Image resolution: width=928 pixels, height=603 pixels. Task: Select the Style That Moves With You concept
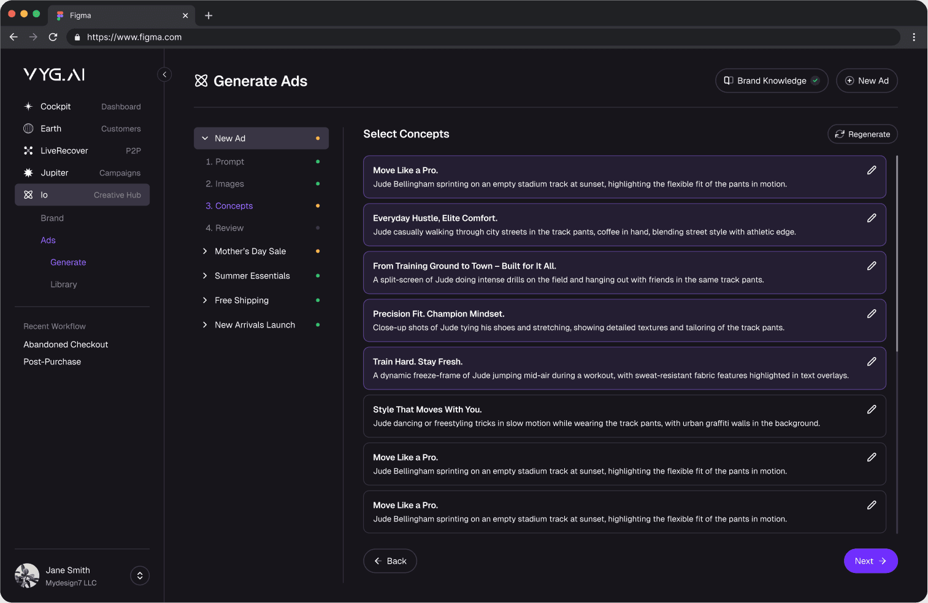pos(613,417)
